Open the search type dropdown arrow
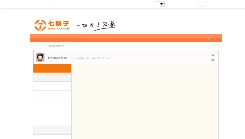 tap(162, 4)
